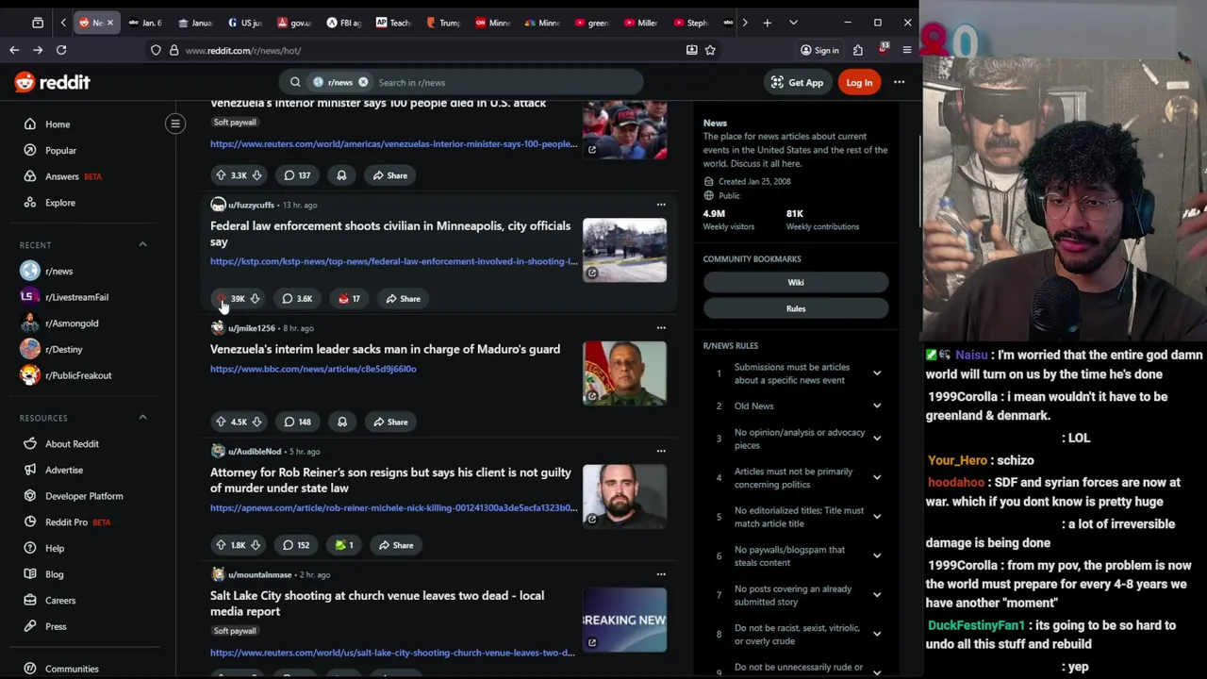Expand rule 7 already submitted story
The height and width of the screenshot is (679, 1207).
(x=876, y=595)
